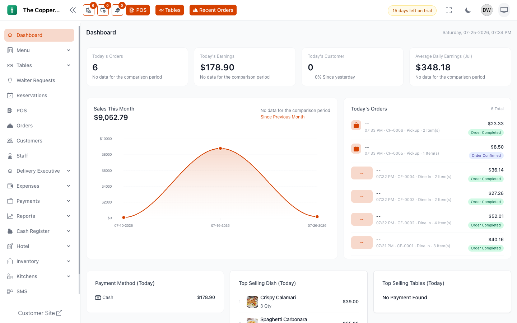The width and height of the screenshot is (517, 323).
Task: Click The Copper restaurant logo icon
Action: 12,10
